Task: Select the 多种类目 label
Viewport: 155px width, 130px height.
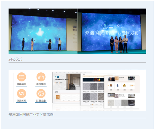Action: point(22,84)
